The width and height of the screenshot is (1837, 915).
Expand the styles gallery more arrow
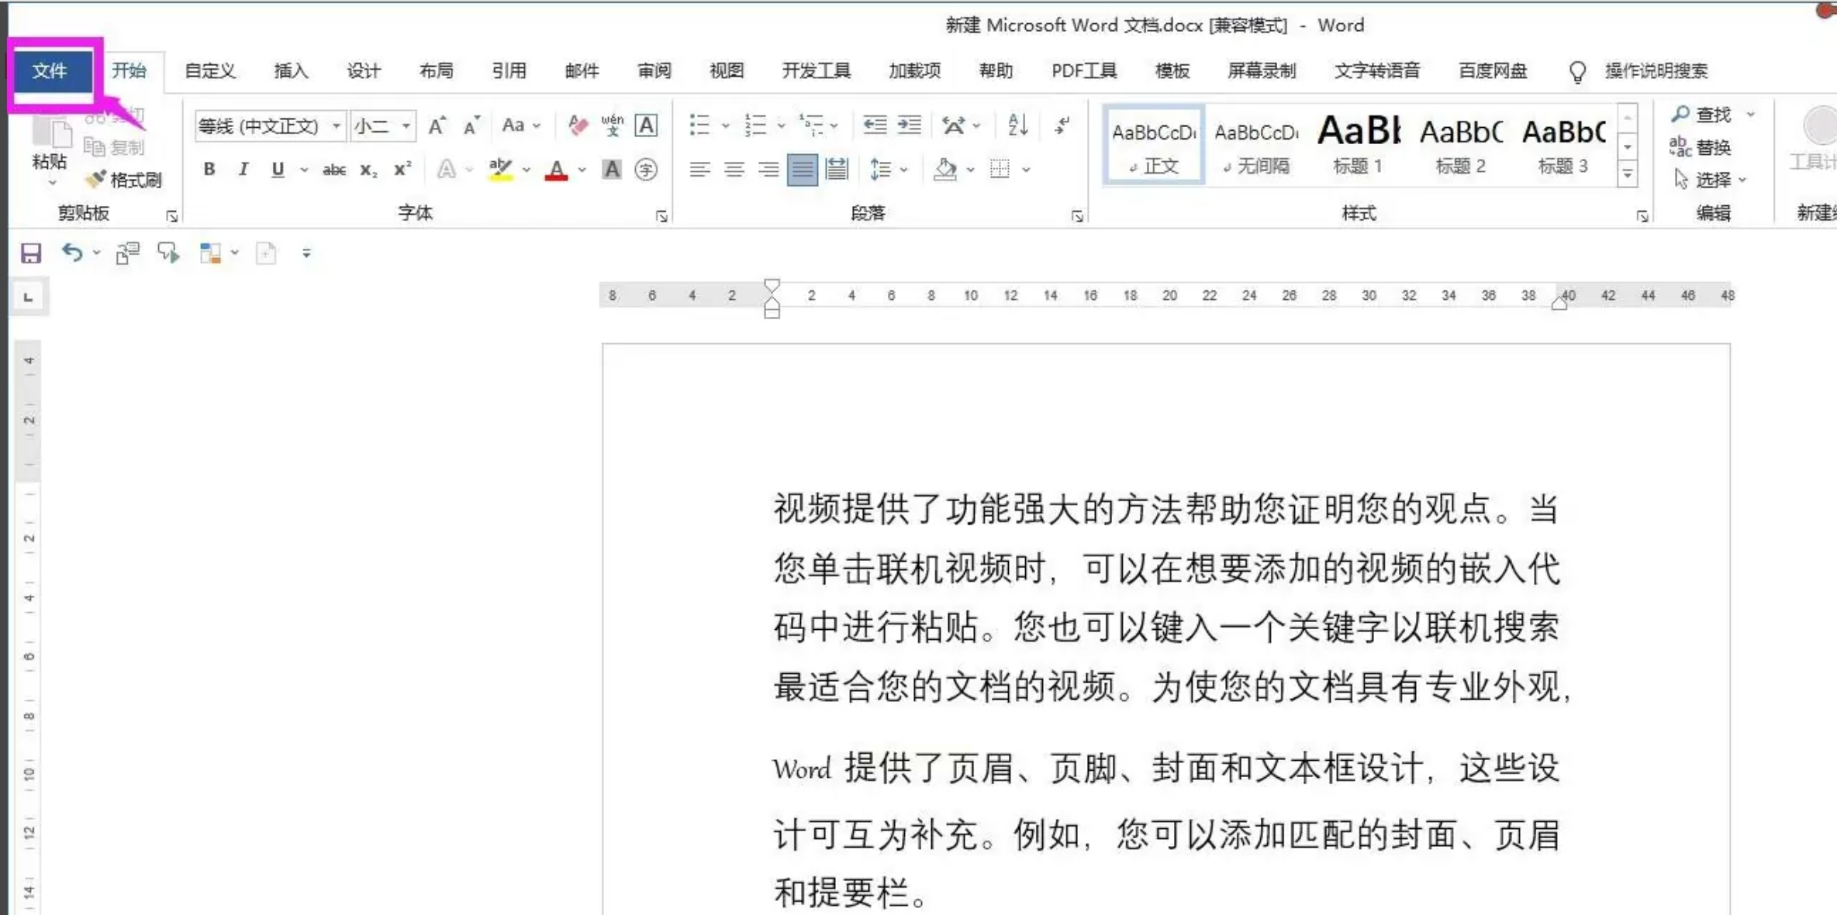(x=1628, y=175)
